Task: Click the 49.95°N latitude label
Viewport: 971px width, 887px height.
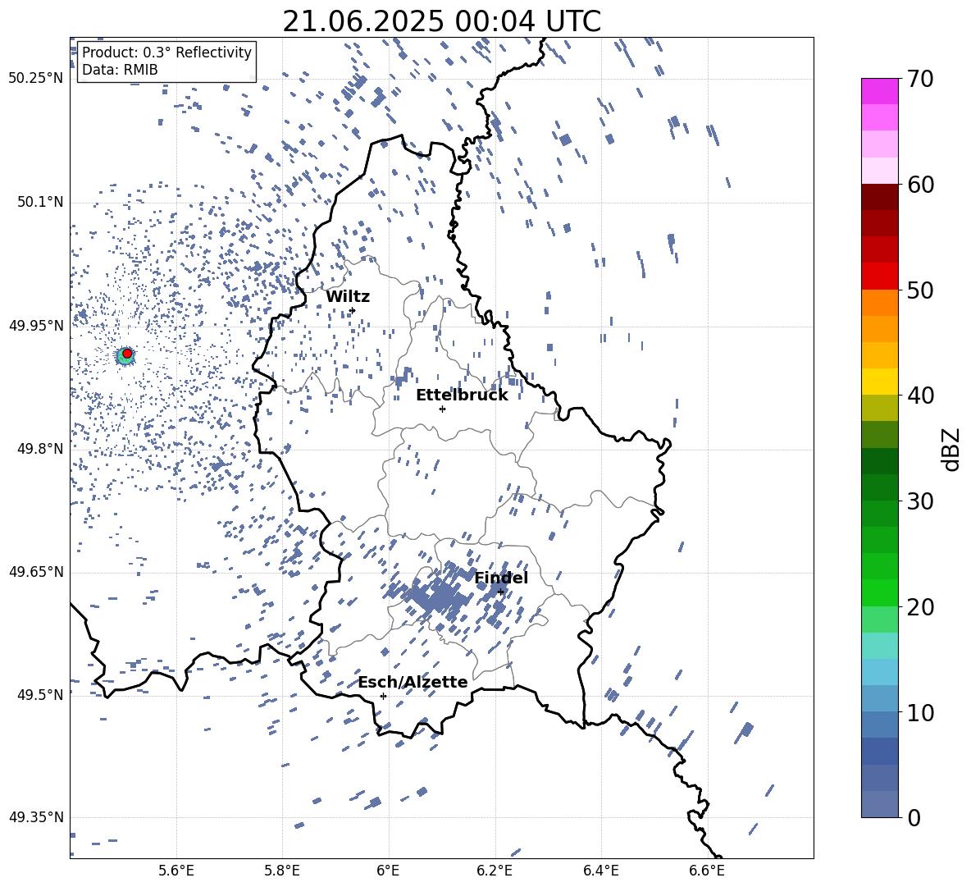Action: tap(36, 325)
